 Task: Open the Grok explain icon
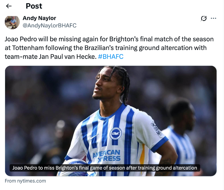[x=204, y=18]
